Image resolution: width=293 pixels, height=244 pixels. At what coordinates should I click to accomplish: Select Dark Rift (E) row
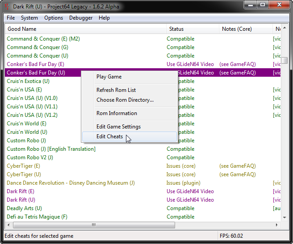pos(143,191)
